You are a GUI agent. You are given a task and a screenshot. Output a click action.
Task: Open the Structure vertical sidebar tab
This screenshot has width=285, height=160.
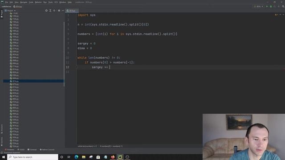coord(2,128)
